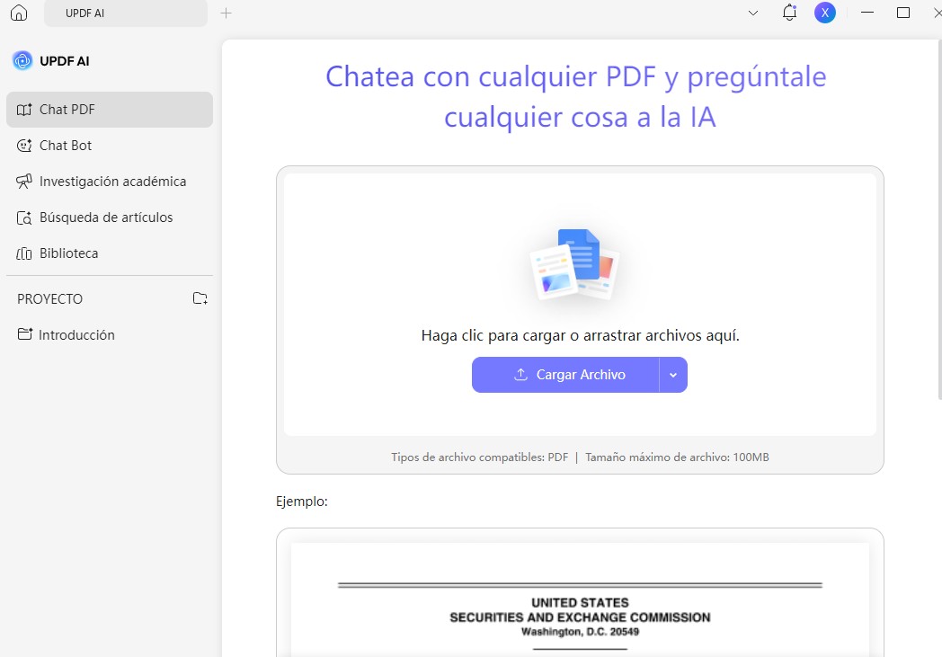
Task: Open Chat Bot section
Action: click(x=110, y=146)
